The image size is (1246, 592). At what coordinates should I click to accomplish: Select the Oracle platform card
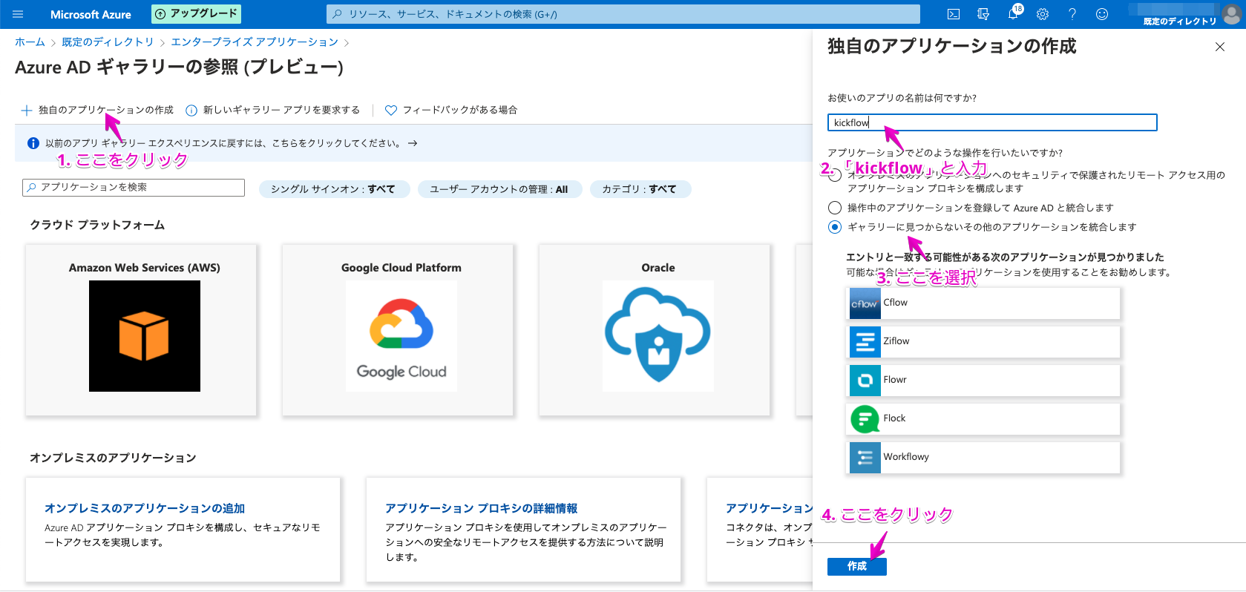point(655,330)
